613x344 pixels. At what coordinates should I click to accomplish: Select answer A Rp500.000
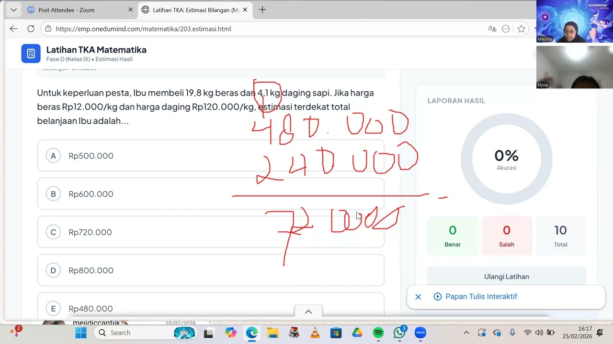coord(211,156)
